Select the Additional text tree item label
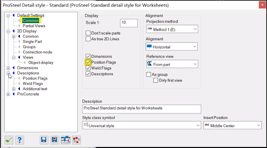267x148 pixels. click(x=35, y=89)
